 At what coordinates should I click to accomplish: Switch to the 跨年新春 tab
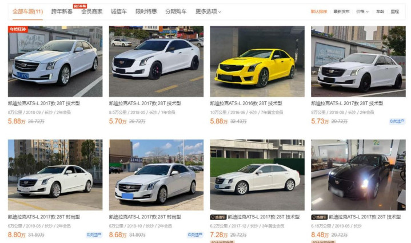point(62,11)
